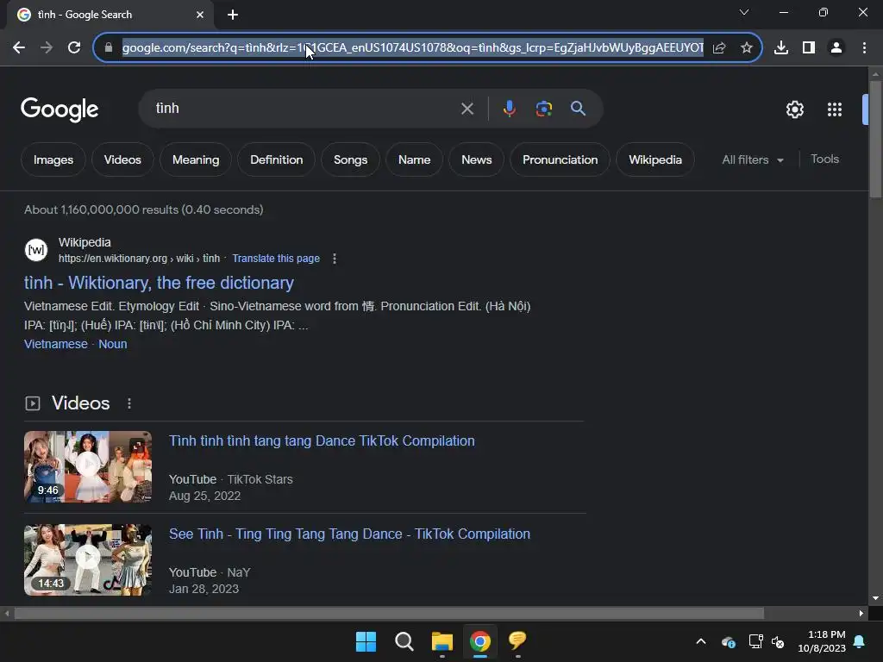
Task: Open more options for Wiktionary result
Action: [x=335, y=259]
